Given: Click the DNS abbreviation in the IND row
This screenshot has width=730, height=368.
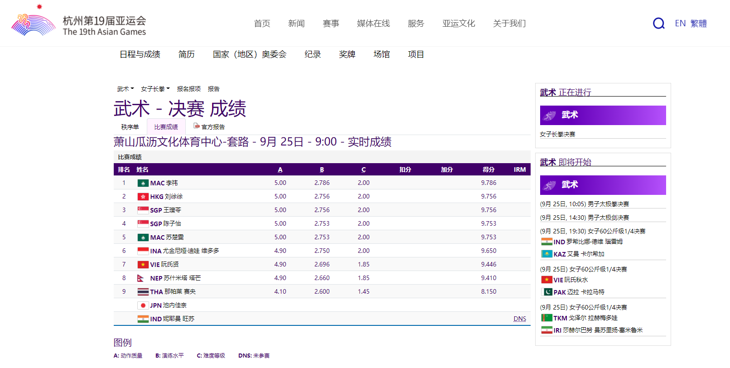Looking at the screenshot, I should click(520, 319).
